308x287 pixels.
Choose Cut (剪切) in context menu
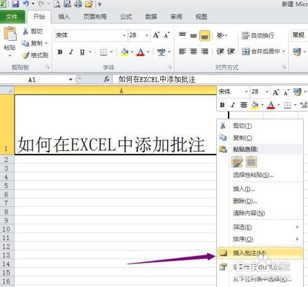click(x=260, y=126)
